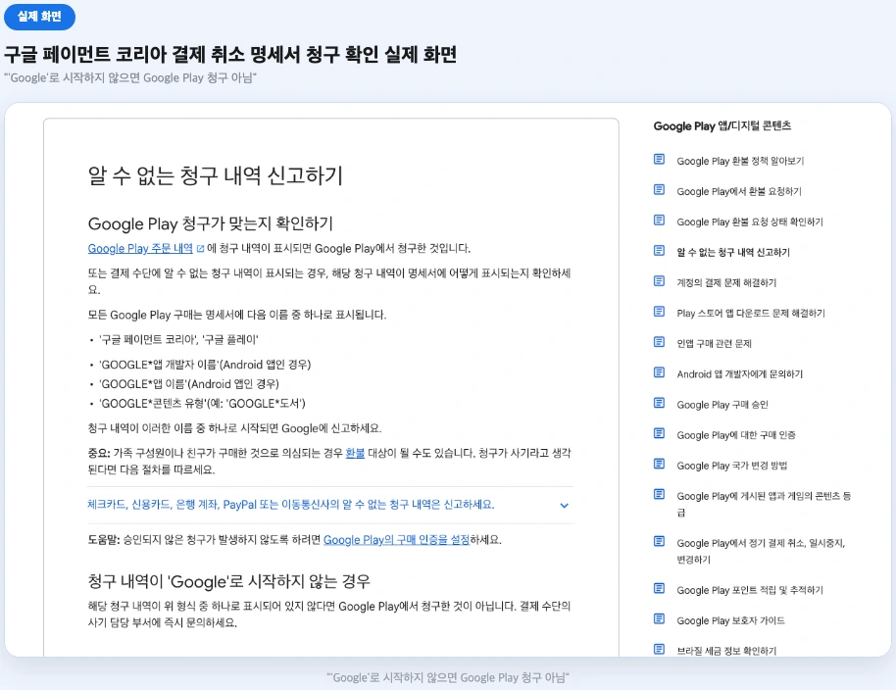Open 'Google Play 보호자 가이드' article

point(730,620)
